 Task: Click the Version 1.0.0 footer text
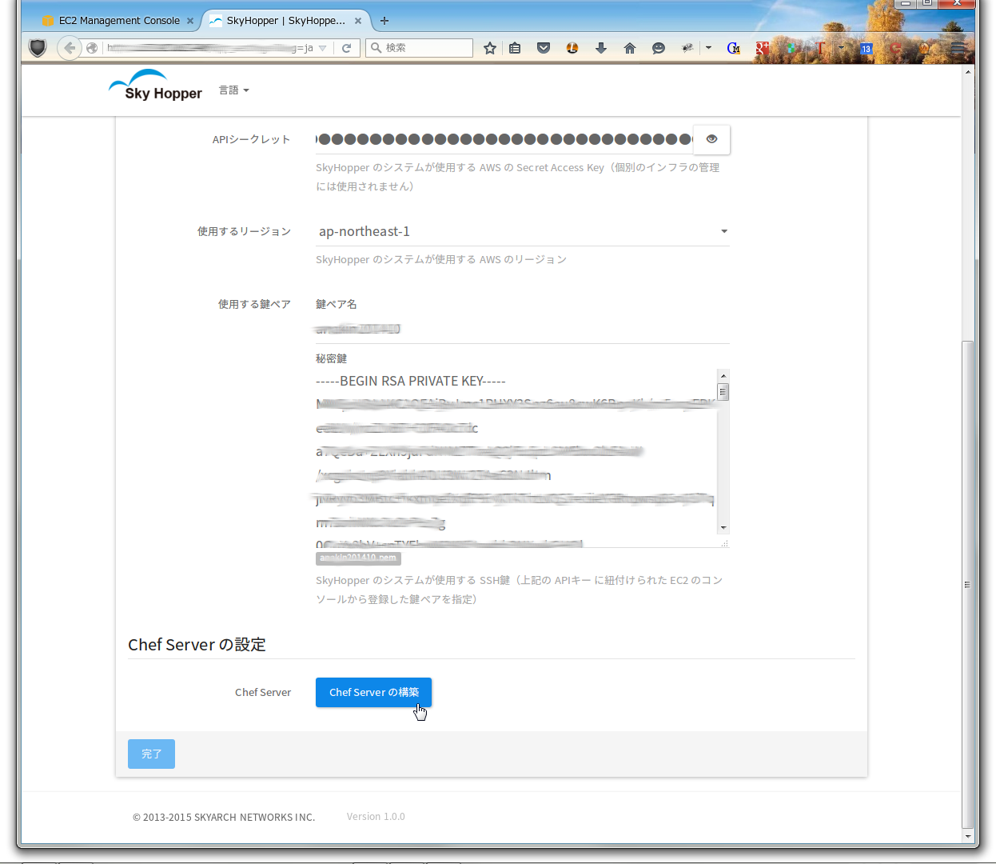[376, 817]
